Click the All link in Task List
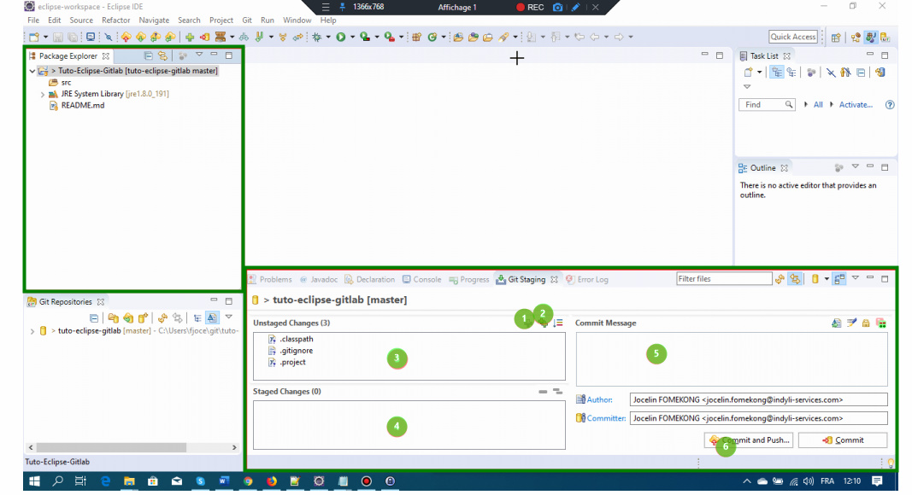The image size is (912, 495). (x=818, y=105)
